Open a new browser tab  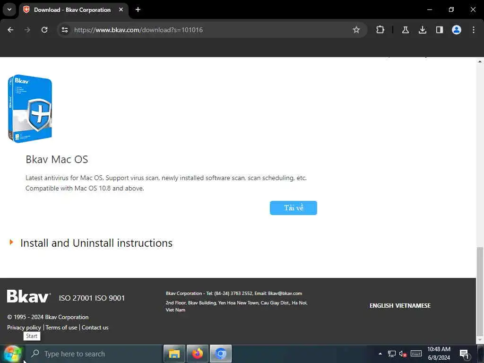138,9
